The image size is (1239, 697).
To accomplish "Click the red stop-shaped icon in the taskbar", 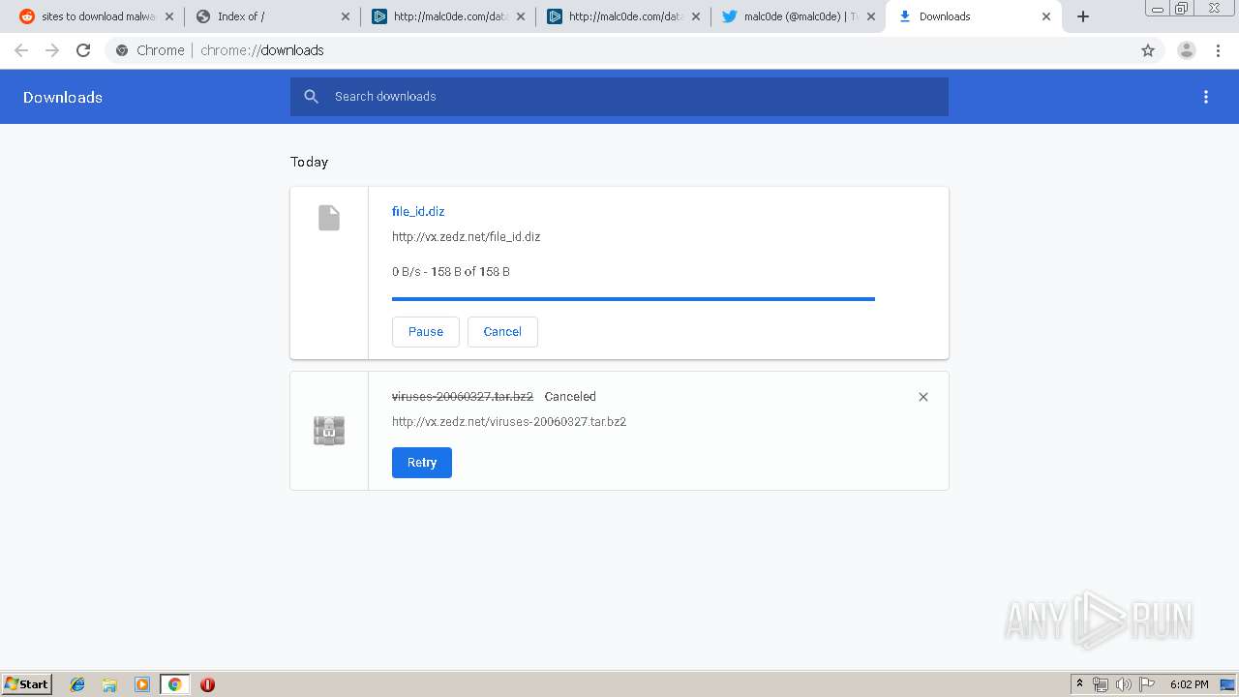I will (207, 684).
